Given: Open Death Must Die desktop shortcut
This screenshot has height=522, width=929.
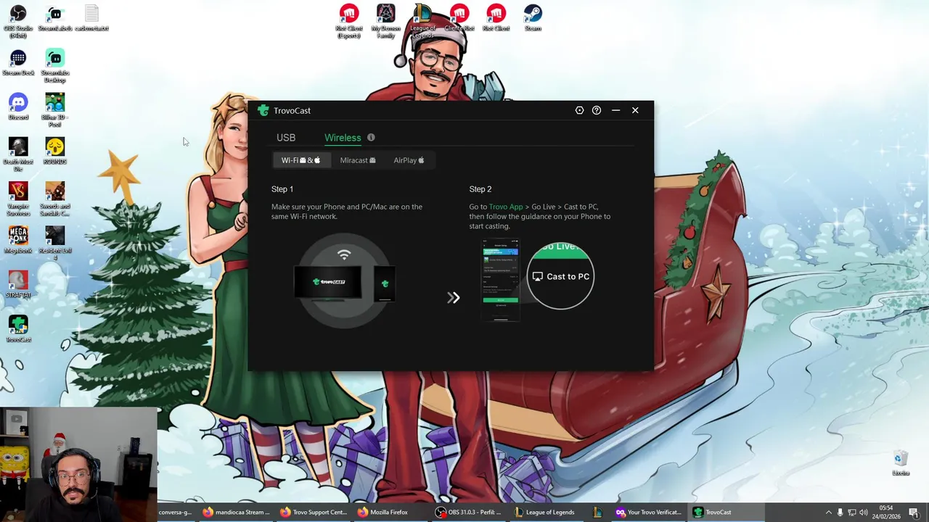Looking at the screenshot, I should pos(18,154).
